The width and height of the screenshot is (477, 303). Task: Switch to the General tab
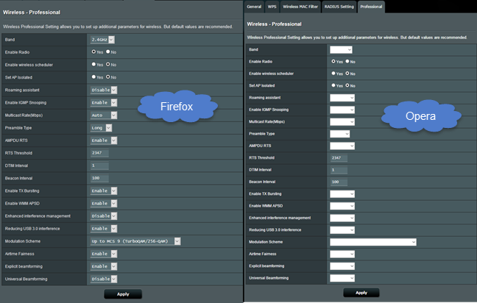pos(254,7)
